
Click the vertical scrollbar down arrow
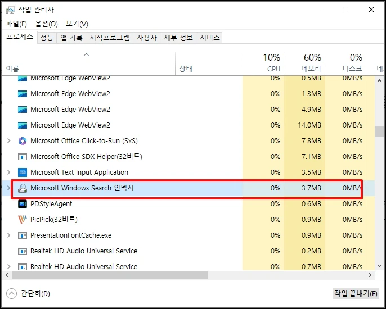pos(379,266)
